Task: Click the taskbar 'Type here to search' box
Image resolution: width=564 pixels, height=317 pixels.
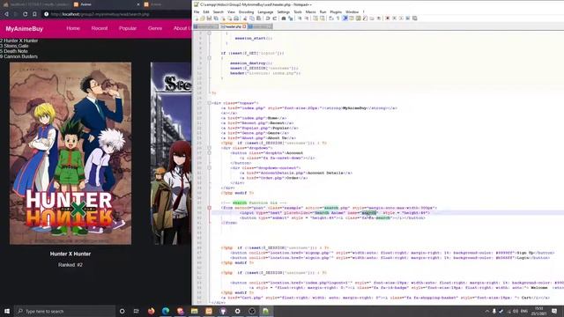Action: click(64, 311)
